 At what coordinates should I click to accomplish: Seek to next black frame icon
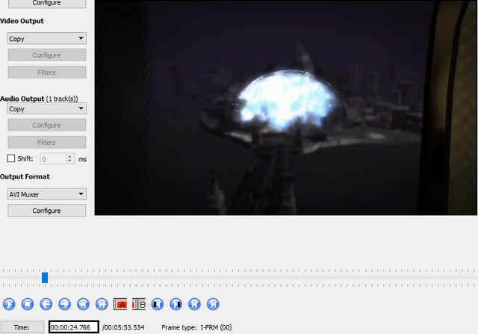point(176,304)
